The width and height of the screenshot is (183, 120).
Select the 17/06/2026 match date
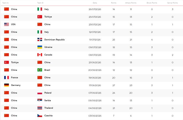[95, 85]
